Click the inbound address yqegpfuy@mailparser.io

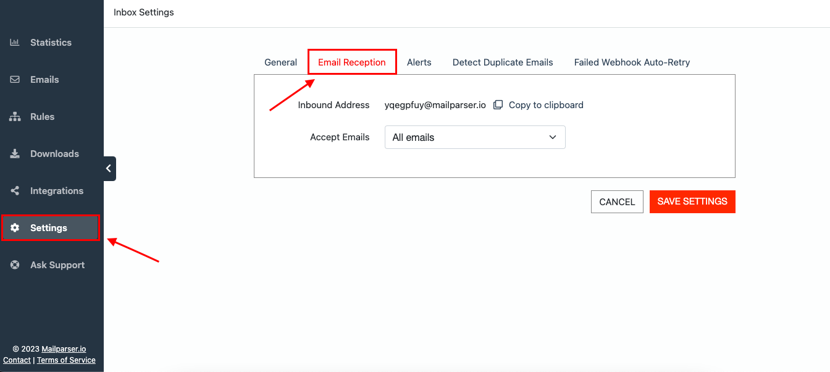435,105
